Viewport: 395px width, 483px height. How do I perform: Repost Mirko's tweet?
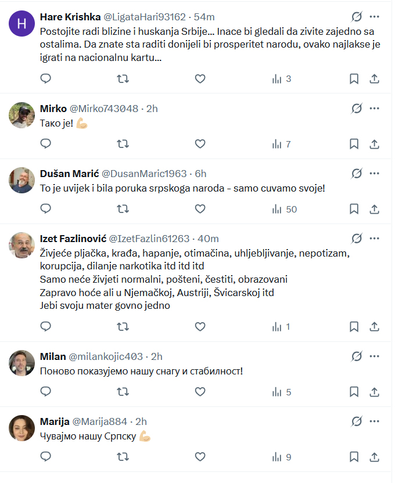pyautogui.click(x=123, y=144)
